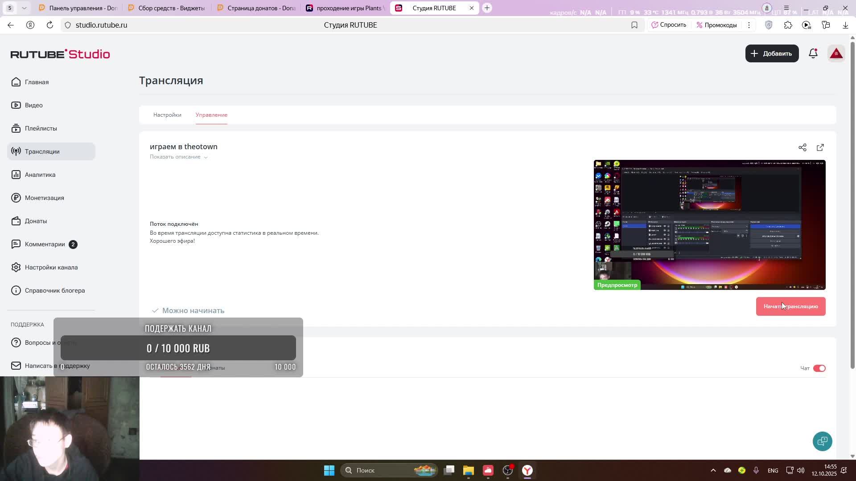Open the browser tab list dropdown arrow
Image resolution: width=856 pixels, height=481 pixels.
(x=24, y=8)
